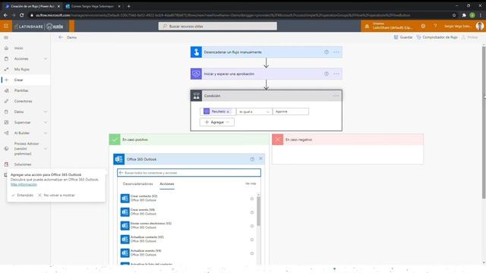Click the green check icon of En caso positivo
The width and height of the screenshot is (486, 273).
(115, 140)
